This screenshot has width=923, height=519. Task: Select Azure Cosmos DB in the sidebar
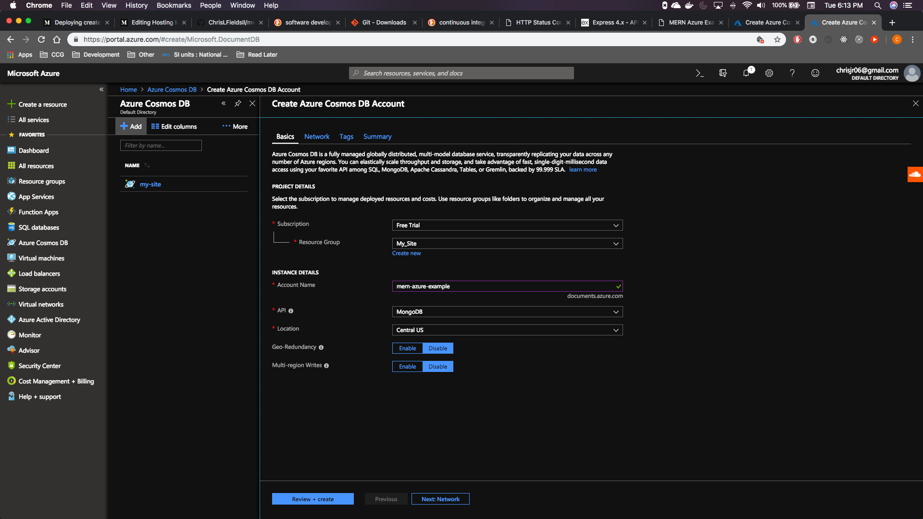[x=42, y=243]
